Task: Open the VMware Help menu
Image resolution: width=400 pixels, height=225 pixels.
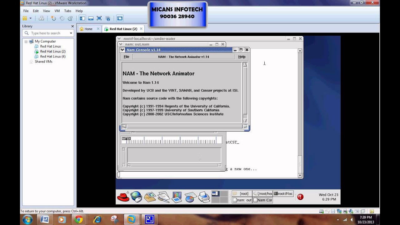Action: click(x=79, y=11)
